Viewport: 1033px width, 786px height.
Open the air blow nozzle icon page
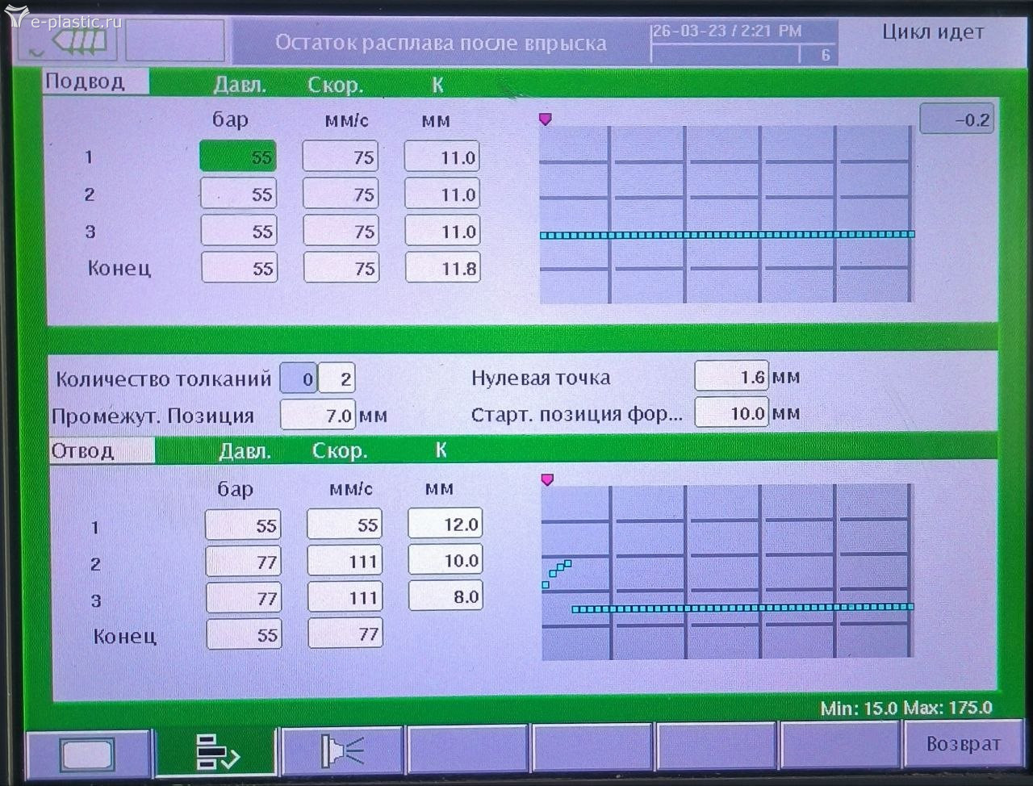coord(342,751)
